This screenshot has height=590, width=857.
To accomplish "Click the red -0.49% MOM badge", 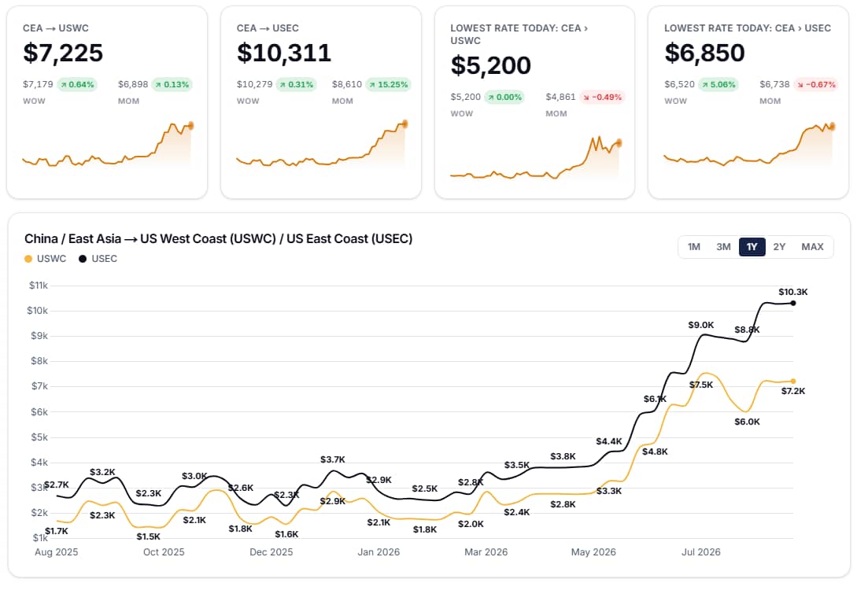I will (x=602, y=98).
